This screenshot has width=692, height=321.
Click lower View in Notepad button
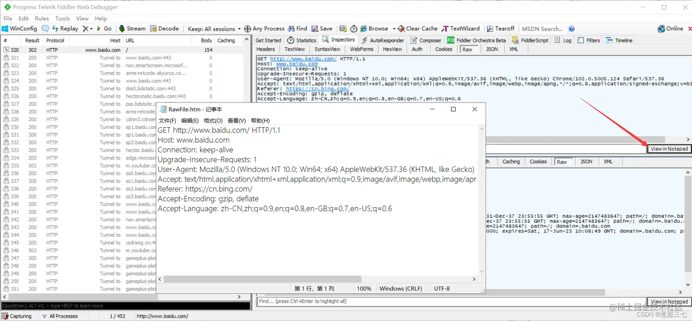[x=669, y=301]
